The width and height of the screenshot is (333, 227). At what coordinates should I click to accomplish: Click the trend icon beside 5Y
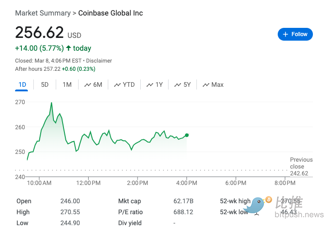pos(178,85)
